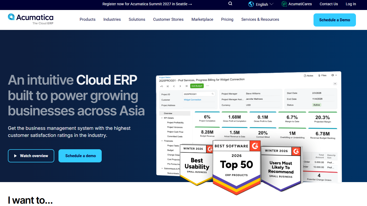
Task: Collapse the KPI Details tree node
Action: (162, 118)
